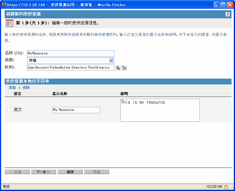Image resolution: width=235 pixels, height=191 pixels.
Task: Click the 添加 link
Action: [x=12, y=87]
